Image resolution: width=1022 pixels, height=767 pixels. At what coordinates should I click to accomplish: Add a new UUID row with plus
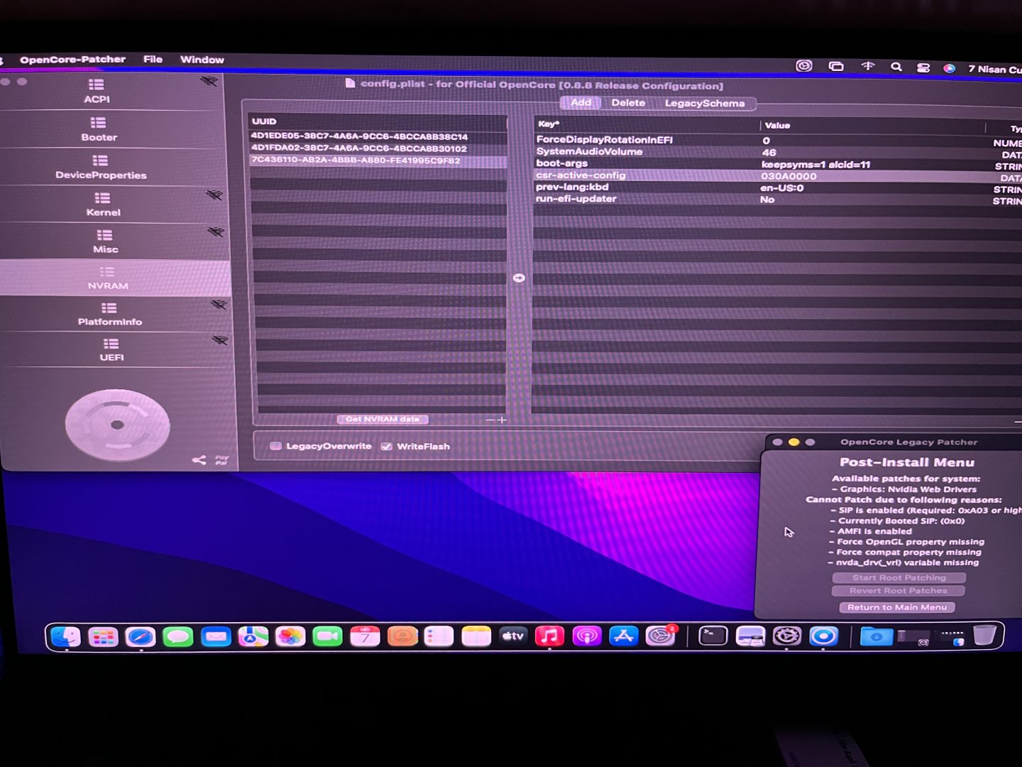[502, 420]
